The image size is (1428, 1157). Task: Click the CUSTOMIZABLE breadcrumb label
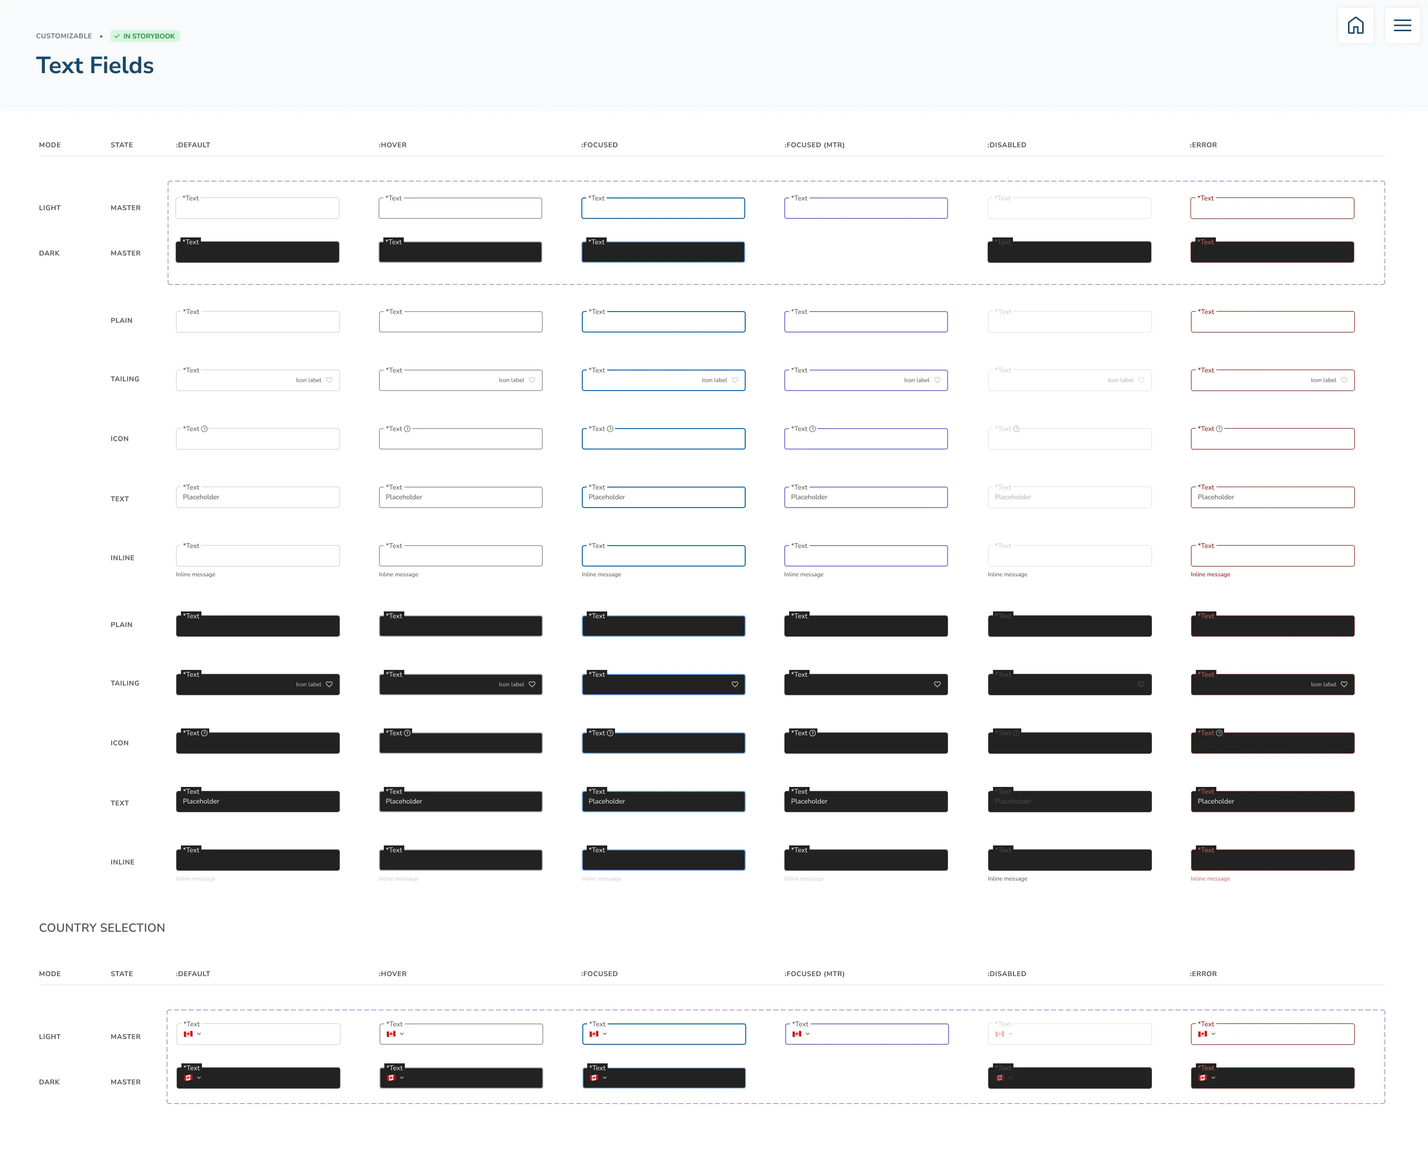click(64, 36)
